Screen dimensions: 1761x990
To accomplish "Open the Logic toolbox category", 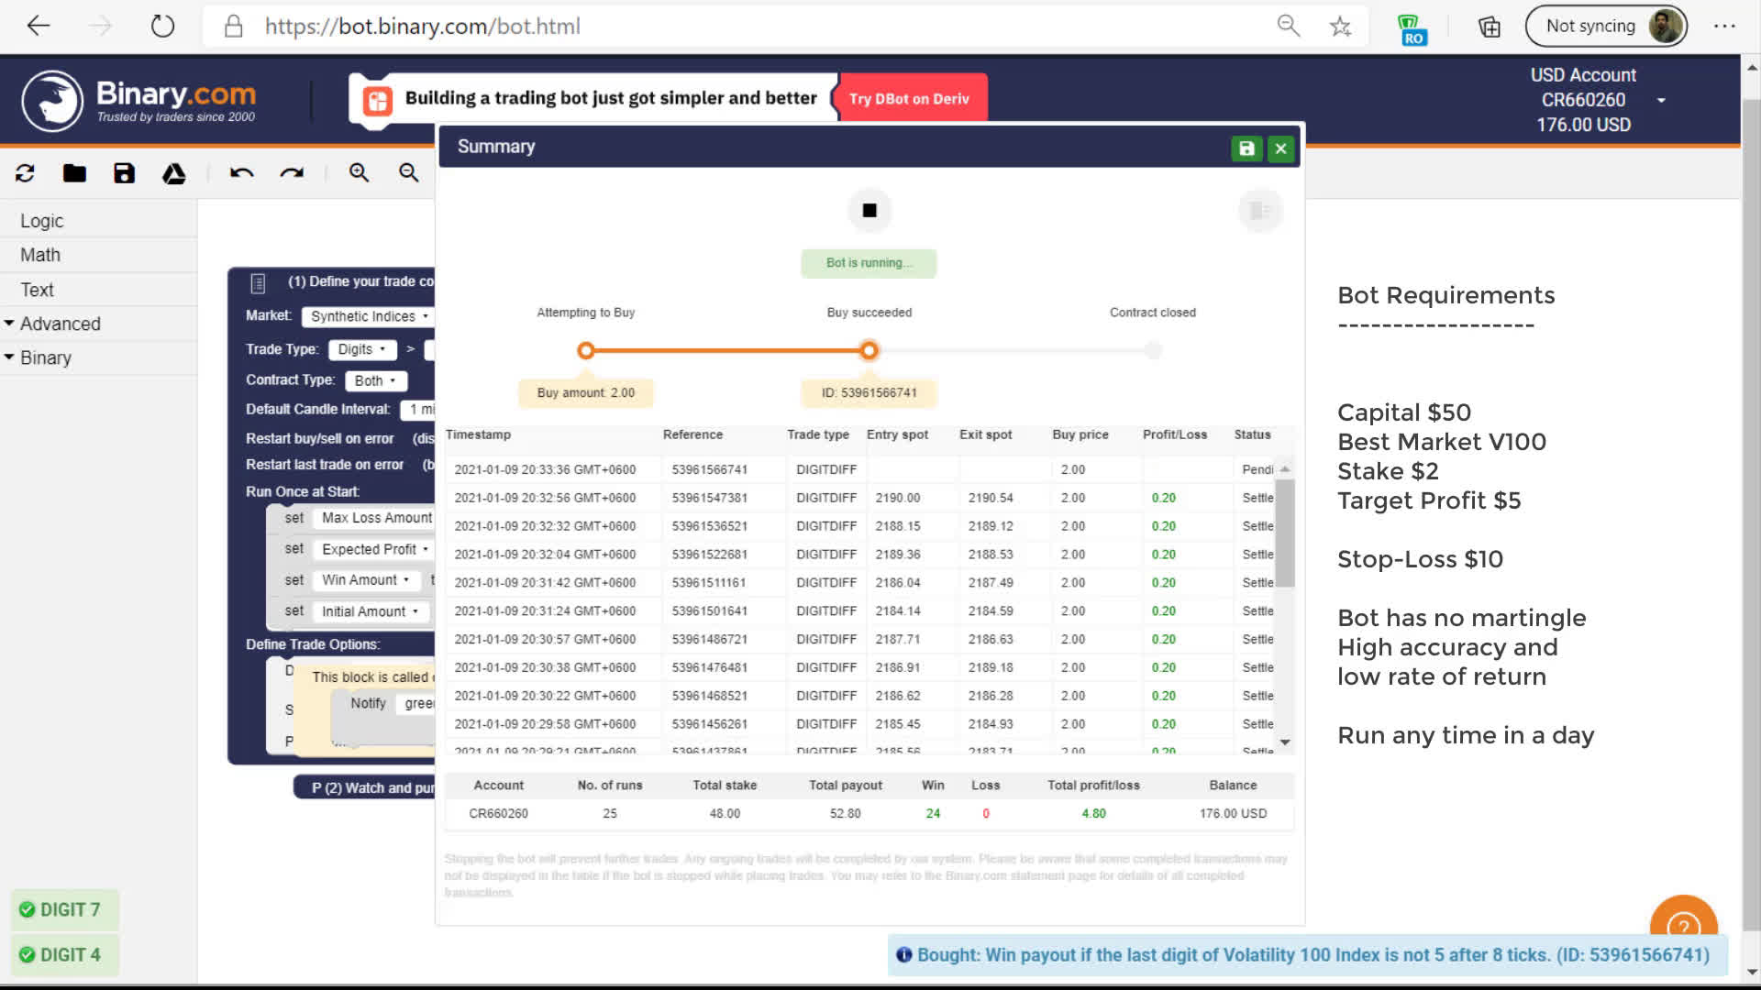I will pos(42,221).
